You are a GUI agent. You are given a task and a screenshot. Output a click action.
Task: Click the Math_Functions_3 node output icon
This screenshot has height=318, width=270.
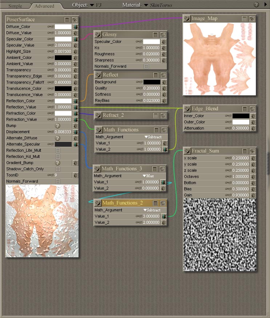point(97,169)
